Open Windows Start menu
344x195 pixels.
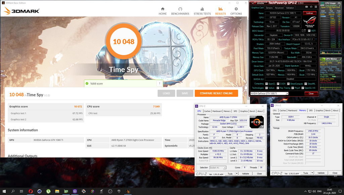point(4,191)
